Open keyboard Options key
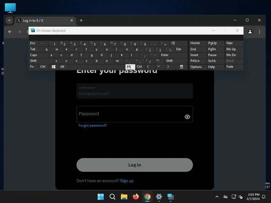The image size is (271, 203). click(198, 67)
